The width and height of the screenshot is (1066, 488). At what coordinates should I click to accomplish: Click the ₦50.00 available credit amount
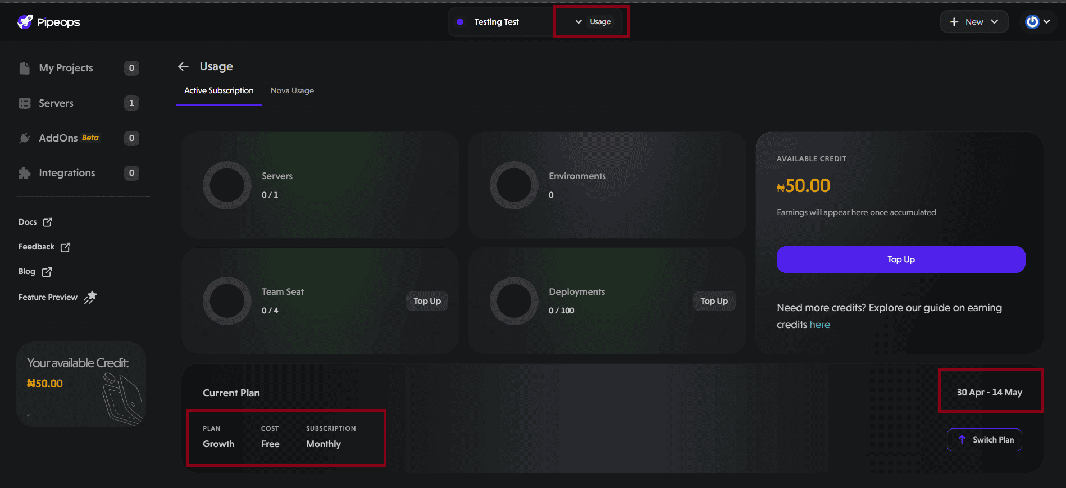click(803, 186)
